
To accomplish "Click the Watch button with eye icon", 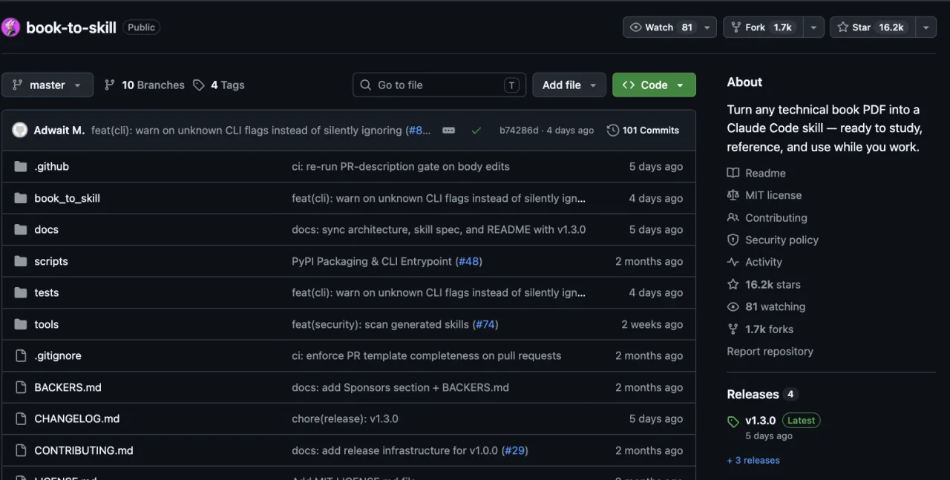I will pyautogui.click(x=661, y=27).
